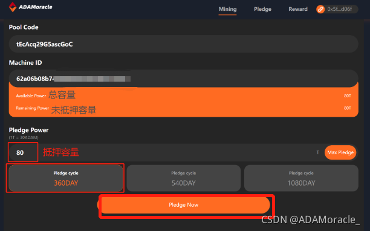
Task: Click the Max Pledge button
Action: [x=340, y=152]
